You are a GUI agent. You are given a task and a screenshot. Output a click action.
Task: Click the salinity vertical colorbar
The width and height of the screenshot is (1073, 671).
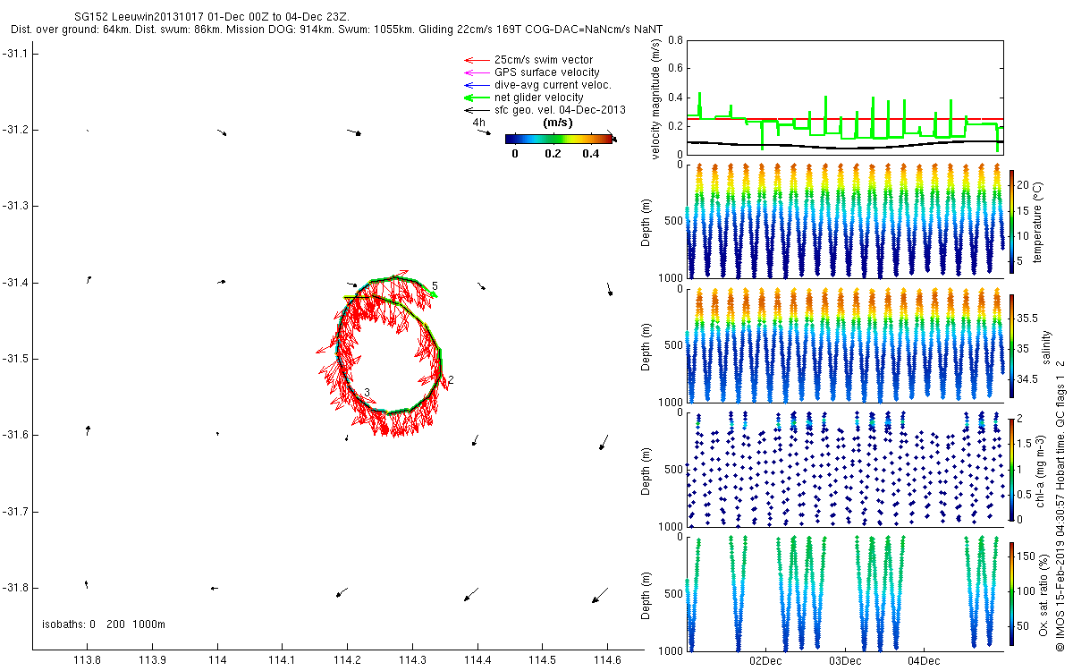point(1011,346)
